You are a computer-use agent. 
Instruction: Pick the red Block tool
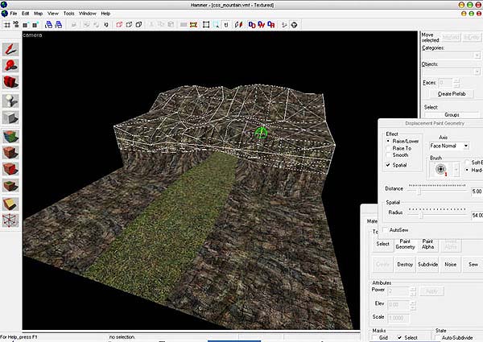10,82
